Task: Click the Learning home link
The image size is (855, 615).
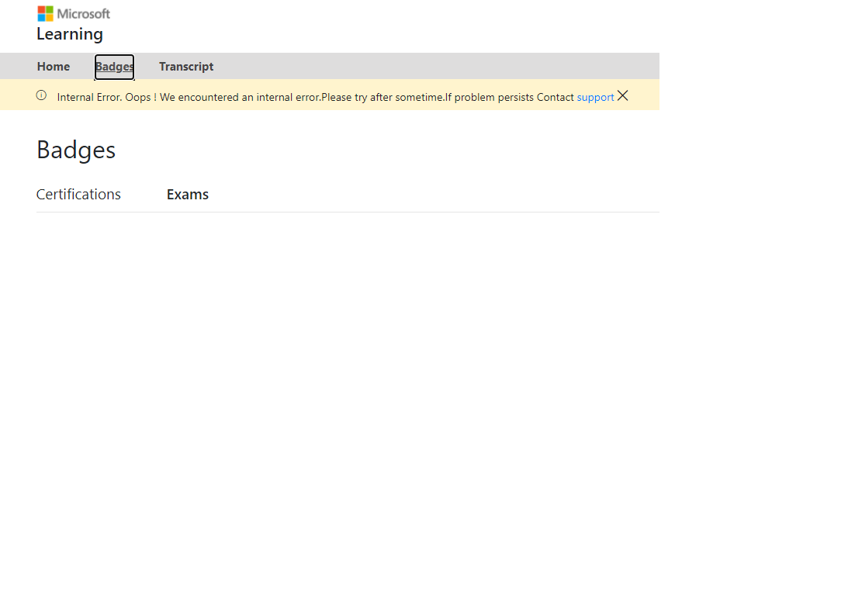Action: click(x=70, y=34)
